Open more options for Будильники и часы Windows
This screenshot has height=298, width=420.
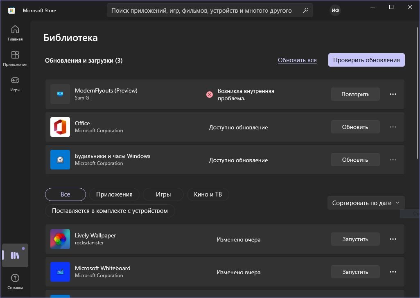point(393,160)
